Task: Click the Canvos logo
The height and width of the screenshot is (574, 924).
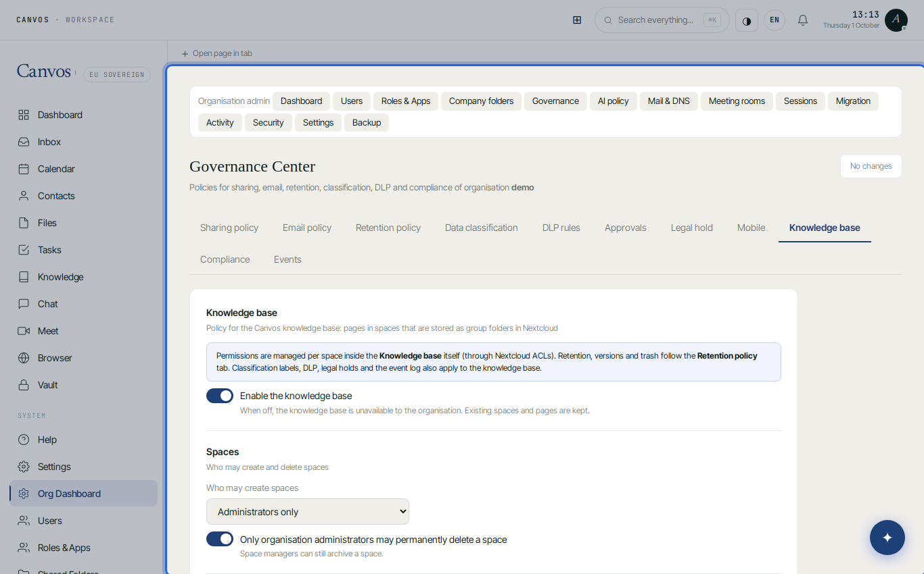Action: (x=44, y=71)
